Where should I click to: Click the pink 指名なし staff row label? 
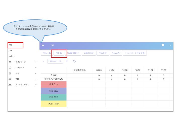pos(54,84)
